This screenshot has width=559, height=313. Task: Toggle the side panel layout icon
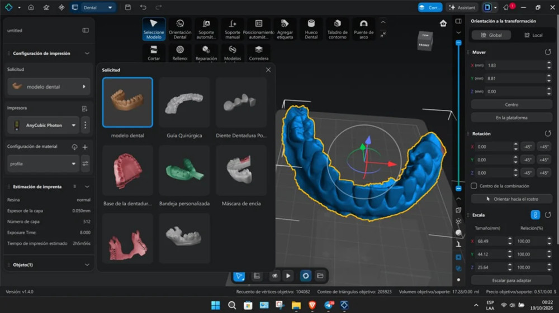pyautogui.click(x=458, y=21)
